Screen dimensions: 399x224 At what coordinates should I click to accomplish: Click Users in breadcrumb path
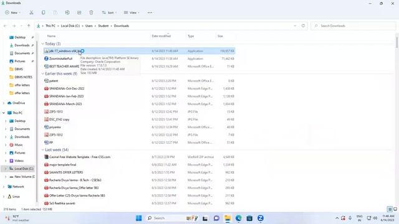[89, 26]
